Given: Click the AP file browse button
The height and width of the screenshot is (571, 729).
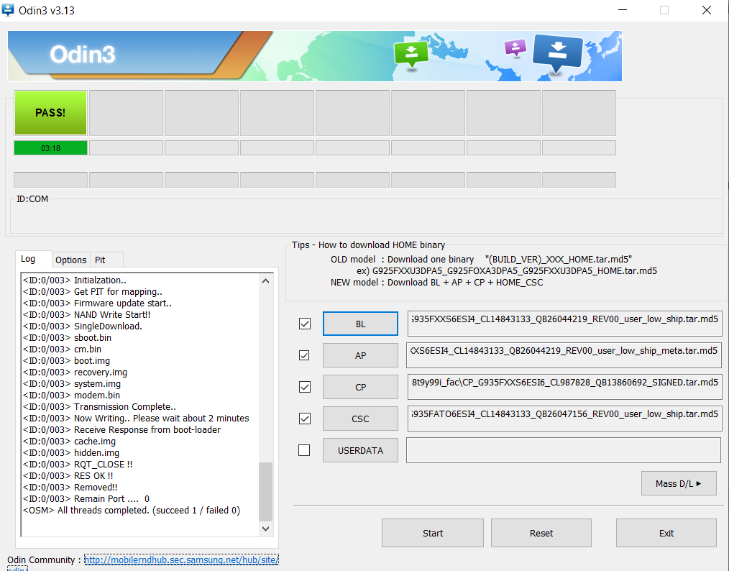Looking at the screenshot, I should coord(360,355).
